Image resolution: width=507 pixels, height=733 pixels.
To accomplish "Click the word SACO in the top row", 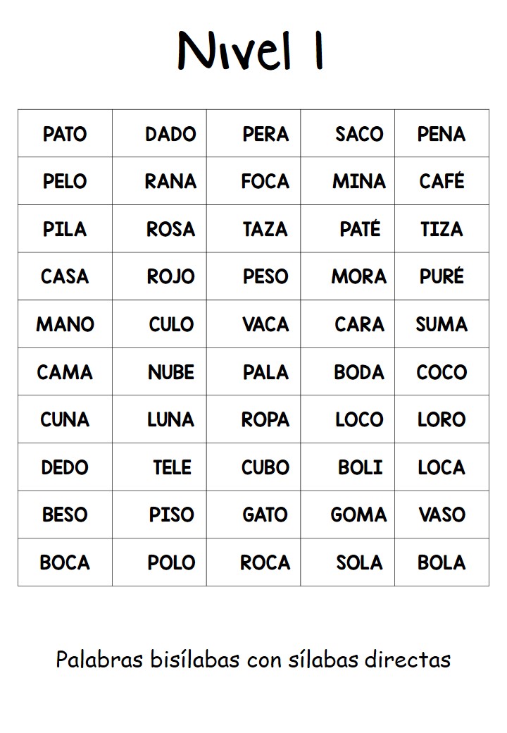I will pos(359,134).
